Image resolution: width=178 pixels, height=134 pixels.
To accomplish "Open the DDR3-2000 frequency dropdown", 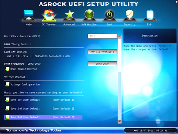I will tap(102, 64).
